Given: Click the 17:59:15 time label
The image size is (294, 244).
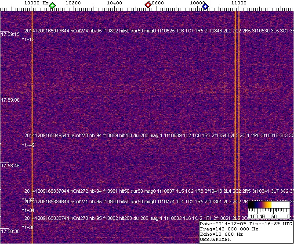Looking at the screenshot, I should pos(10,34).
